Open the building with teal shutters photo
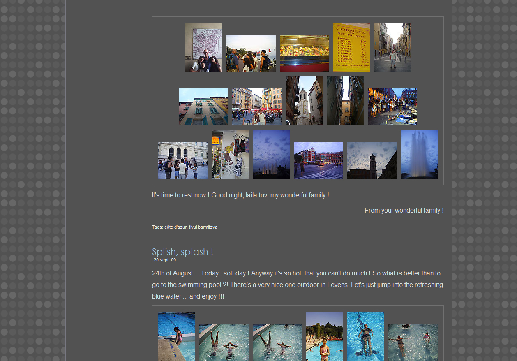Viewport: 517px width, 361px height. tap(203, 107)
